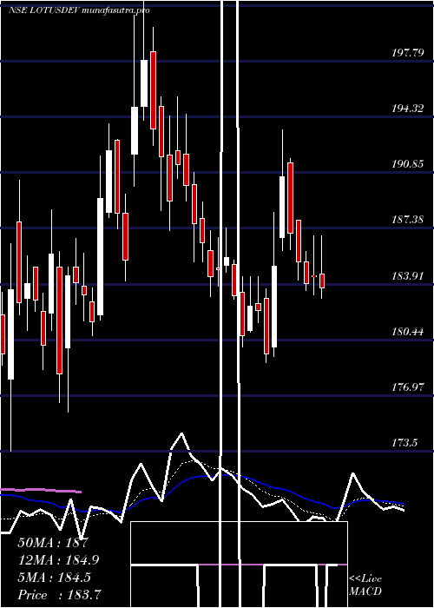Screen dimensions: 434x608
Task: Click the <<Live MACD label
Action: point(365,585)
